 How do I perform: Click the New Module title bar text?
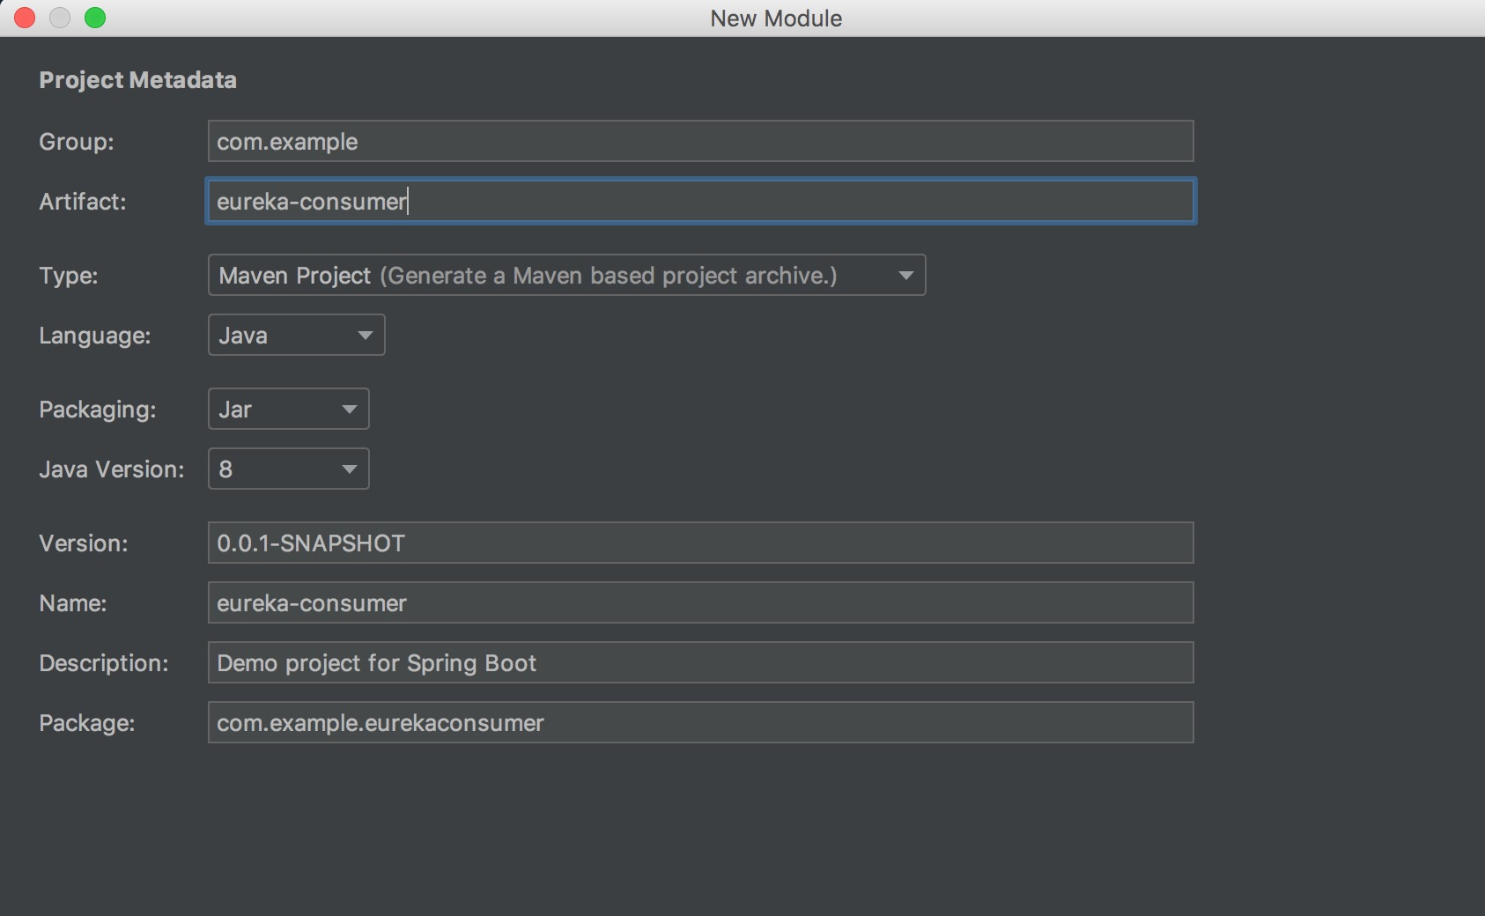tap(776, 18)
